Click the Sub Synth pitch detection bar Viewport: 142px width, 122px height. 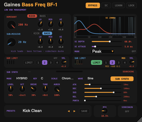coord(69,71)
